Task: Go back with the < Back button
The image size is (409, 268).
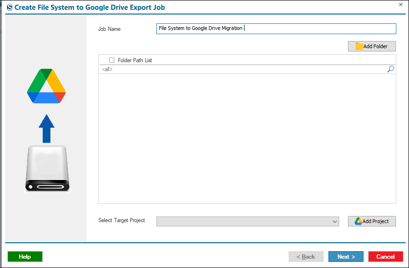Action: point(306,256)
